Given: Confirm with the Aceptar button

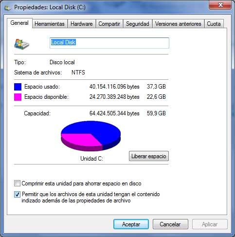Looking at the screenshot, I should tap(131, 224).
